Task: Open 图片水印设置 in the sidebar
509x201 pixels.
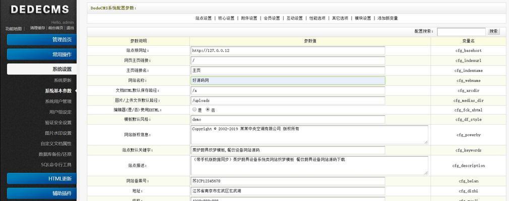Action: 58,133
